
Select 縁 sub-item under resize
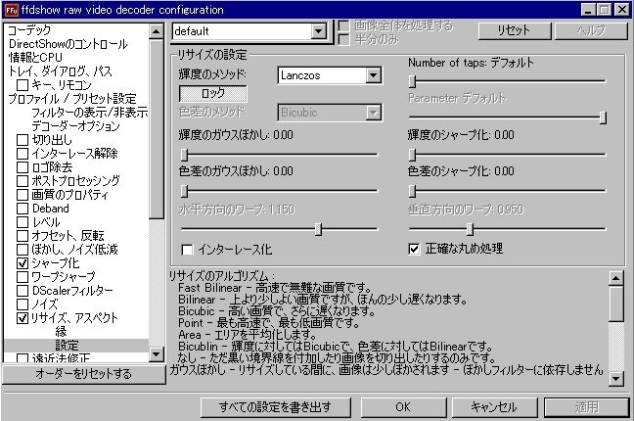(61, 332)
